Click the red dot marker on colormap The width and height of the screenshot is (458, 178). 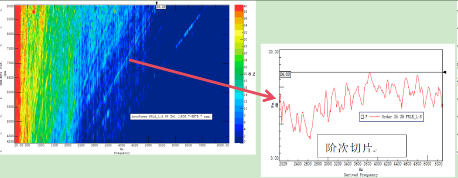34,12
